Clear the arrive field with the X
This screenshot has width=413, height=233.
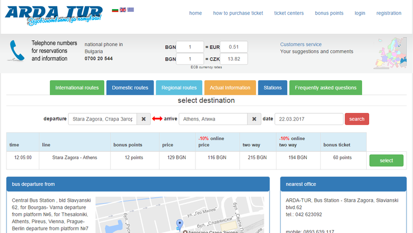(254, 119)
